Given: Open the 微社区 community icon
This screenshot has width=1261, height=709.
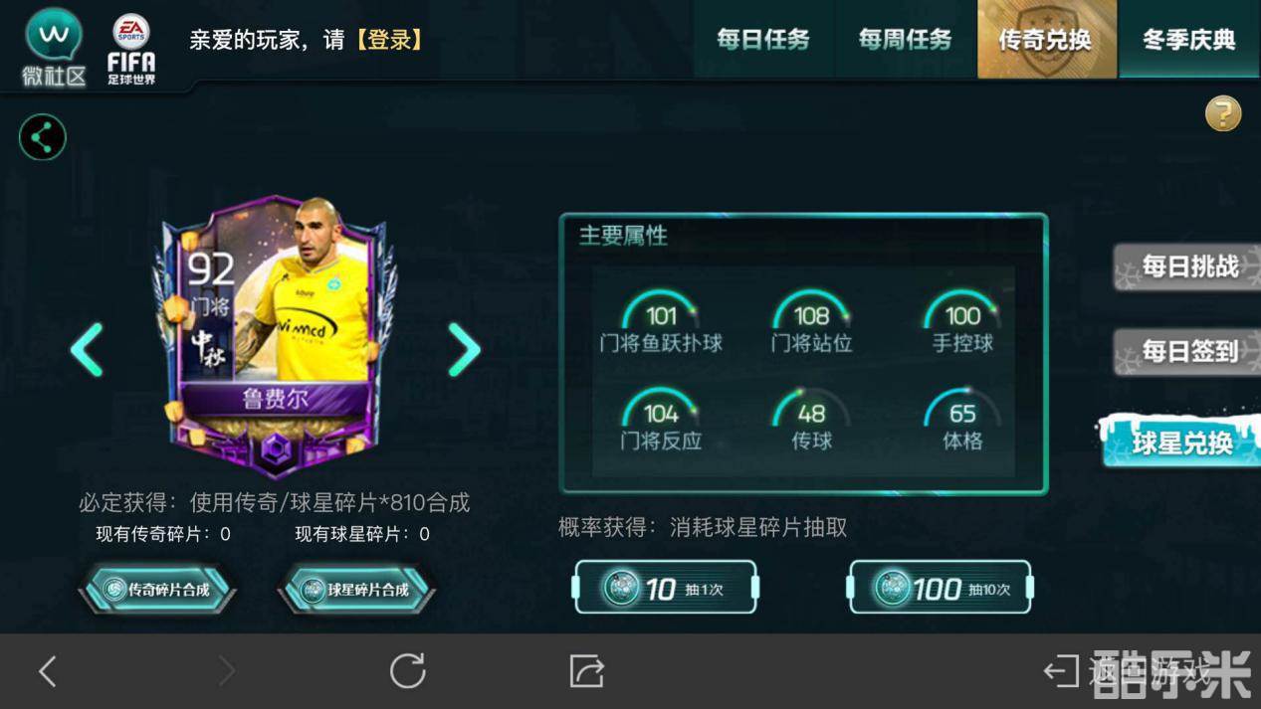Looking at the screenshot, I should point(54,47).
